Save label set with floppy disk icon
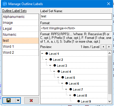 click(x=9, y=100)
